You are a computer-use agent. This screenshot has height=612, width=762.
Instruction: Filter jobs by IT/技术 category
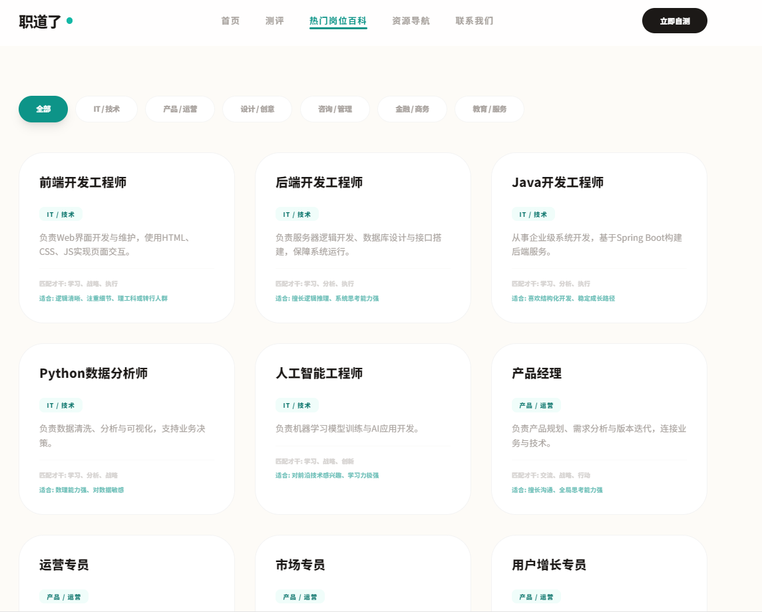(106, 109)
